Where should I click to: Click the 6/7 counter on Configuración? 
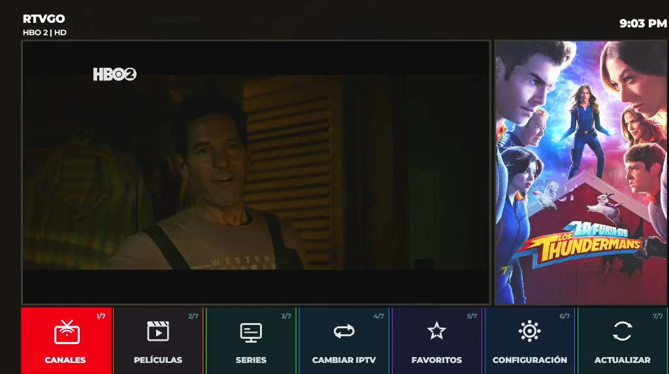pyautogui.click(x=564, y=316)
